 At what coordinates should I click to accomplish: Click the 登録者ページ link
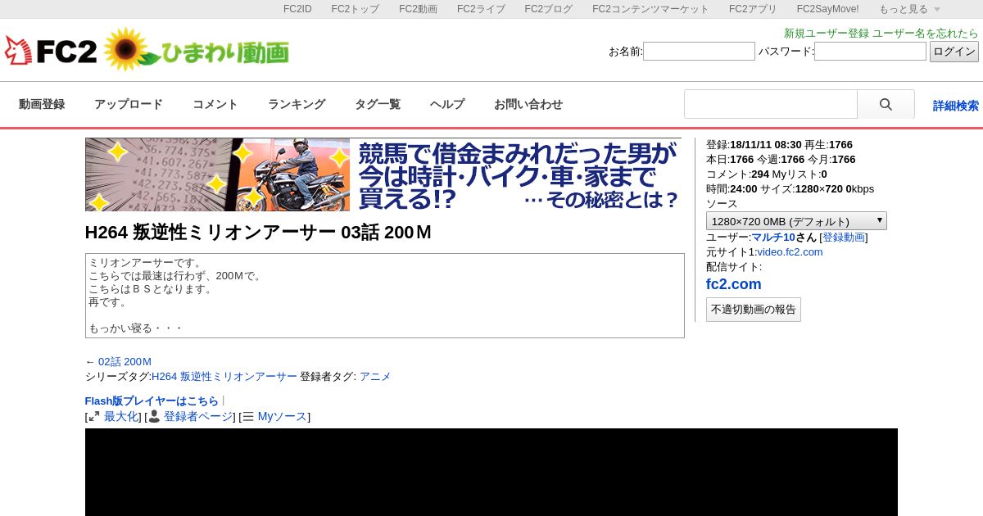198,417
